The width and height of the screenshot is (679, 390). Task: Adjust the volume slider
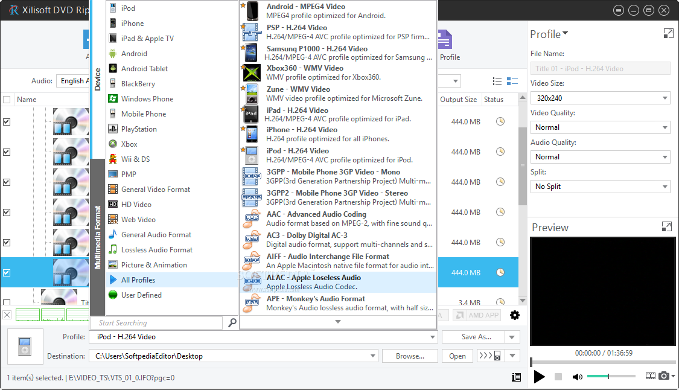point(611,377)
